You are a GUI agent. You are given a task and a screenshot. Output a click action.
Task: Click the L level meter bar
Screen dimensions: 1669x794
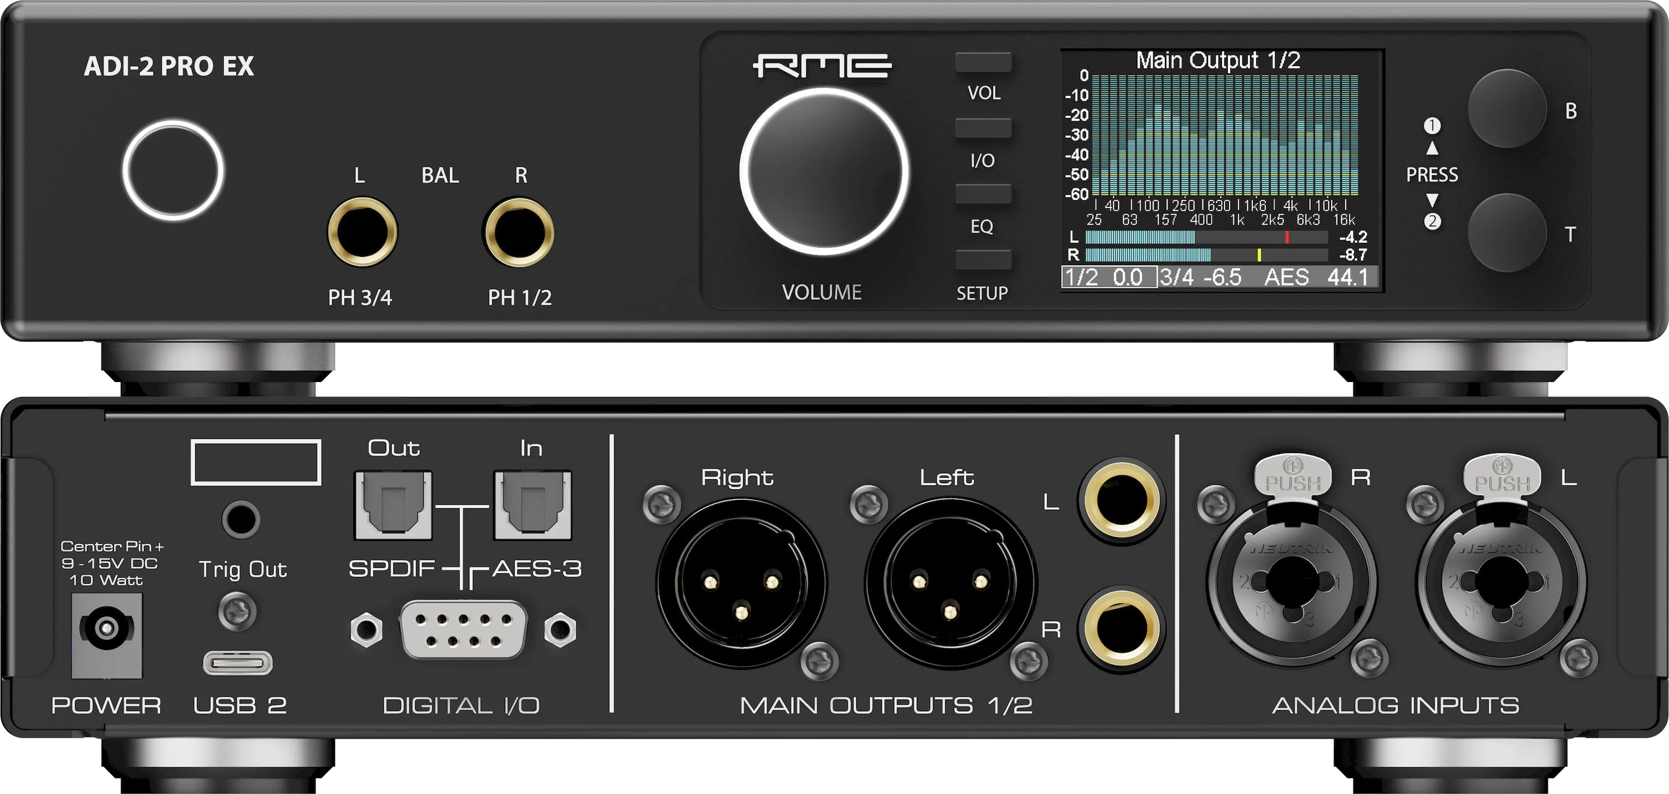coord(1206,237)
